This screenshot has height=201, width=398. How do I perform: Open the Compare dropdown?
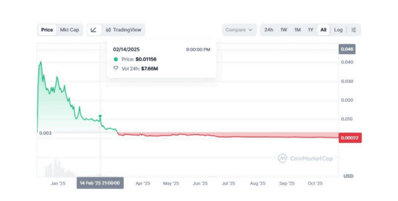pyautogui.click(x=239, y=30)
